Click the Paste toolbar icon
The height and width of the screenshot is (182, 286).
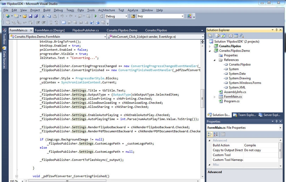click(54, 16)
